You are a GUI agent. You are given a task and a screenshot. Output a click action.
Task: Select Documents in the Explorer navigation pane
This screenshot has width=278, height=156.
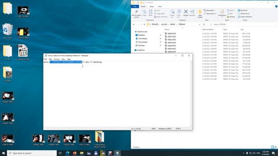143,42
